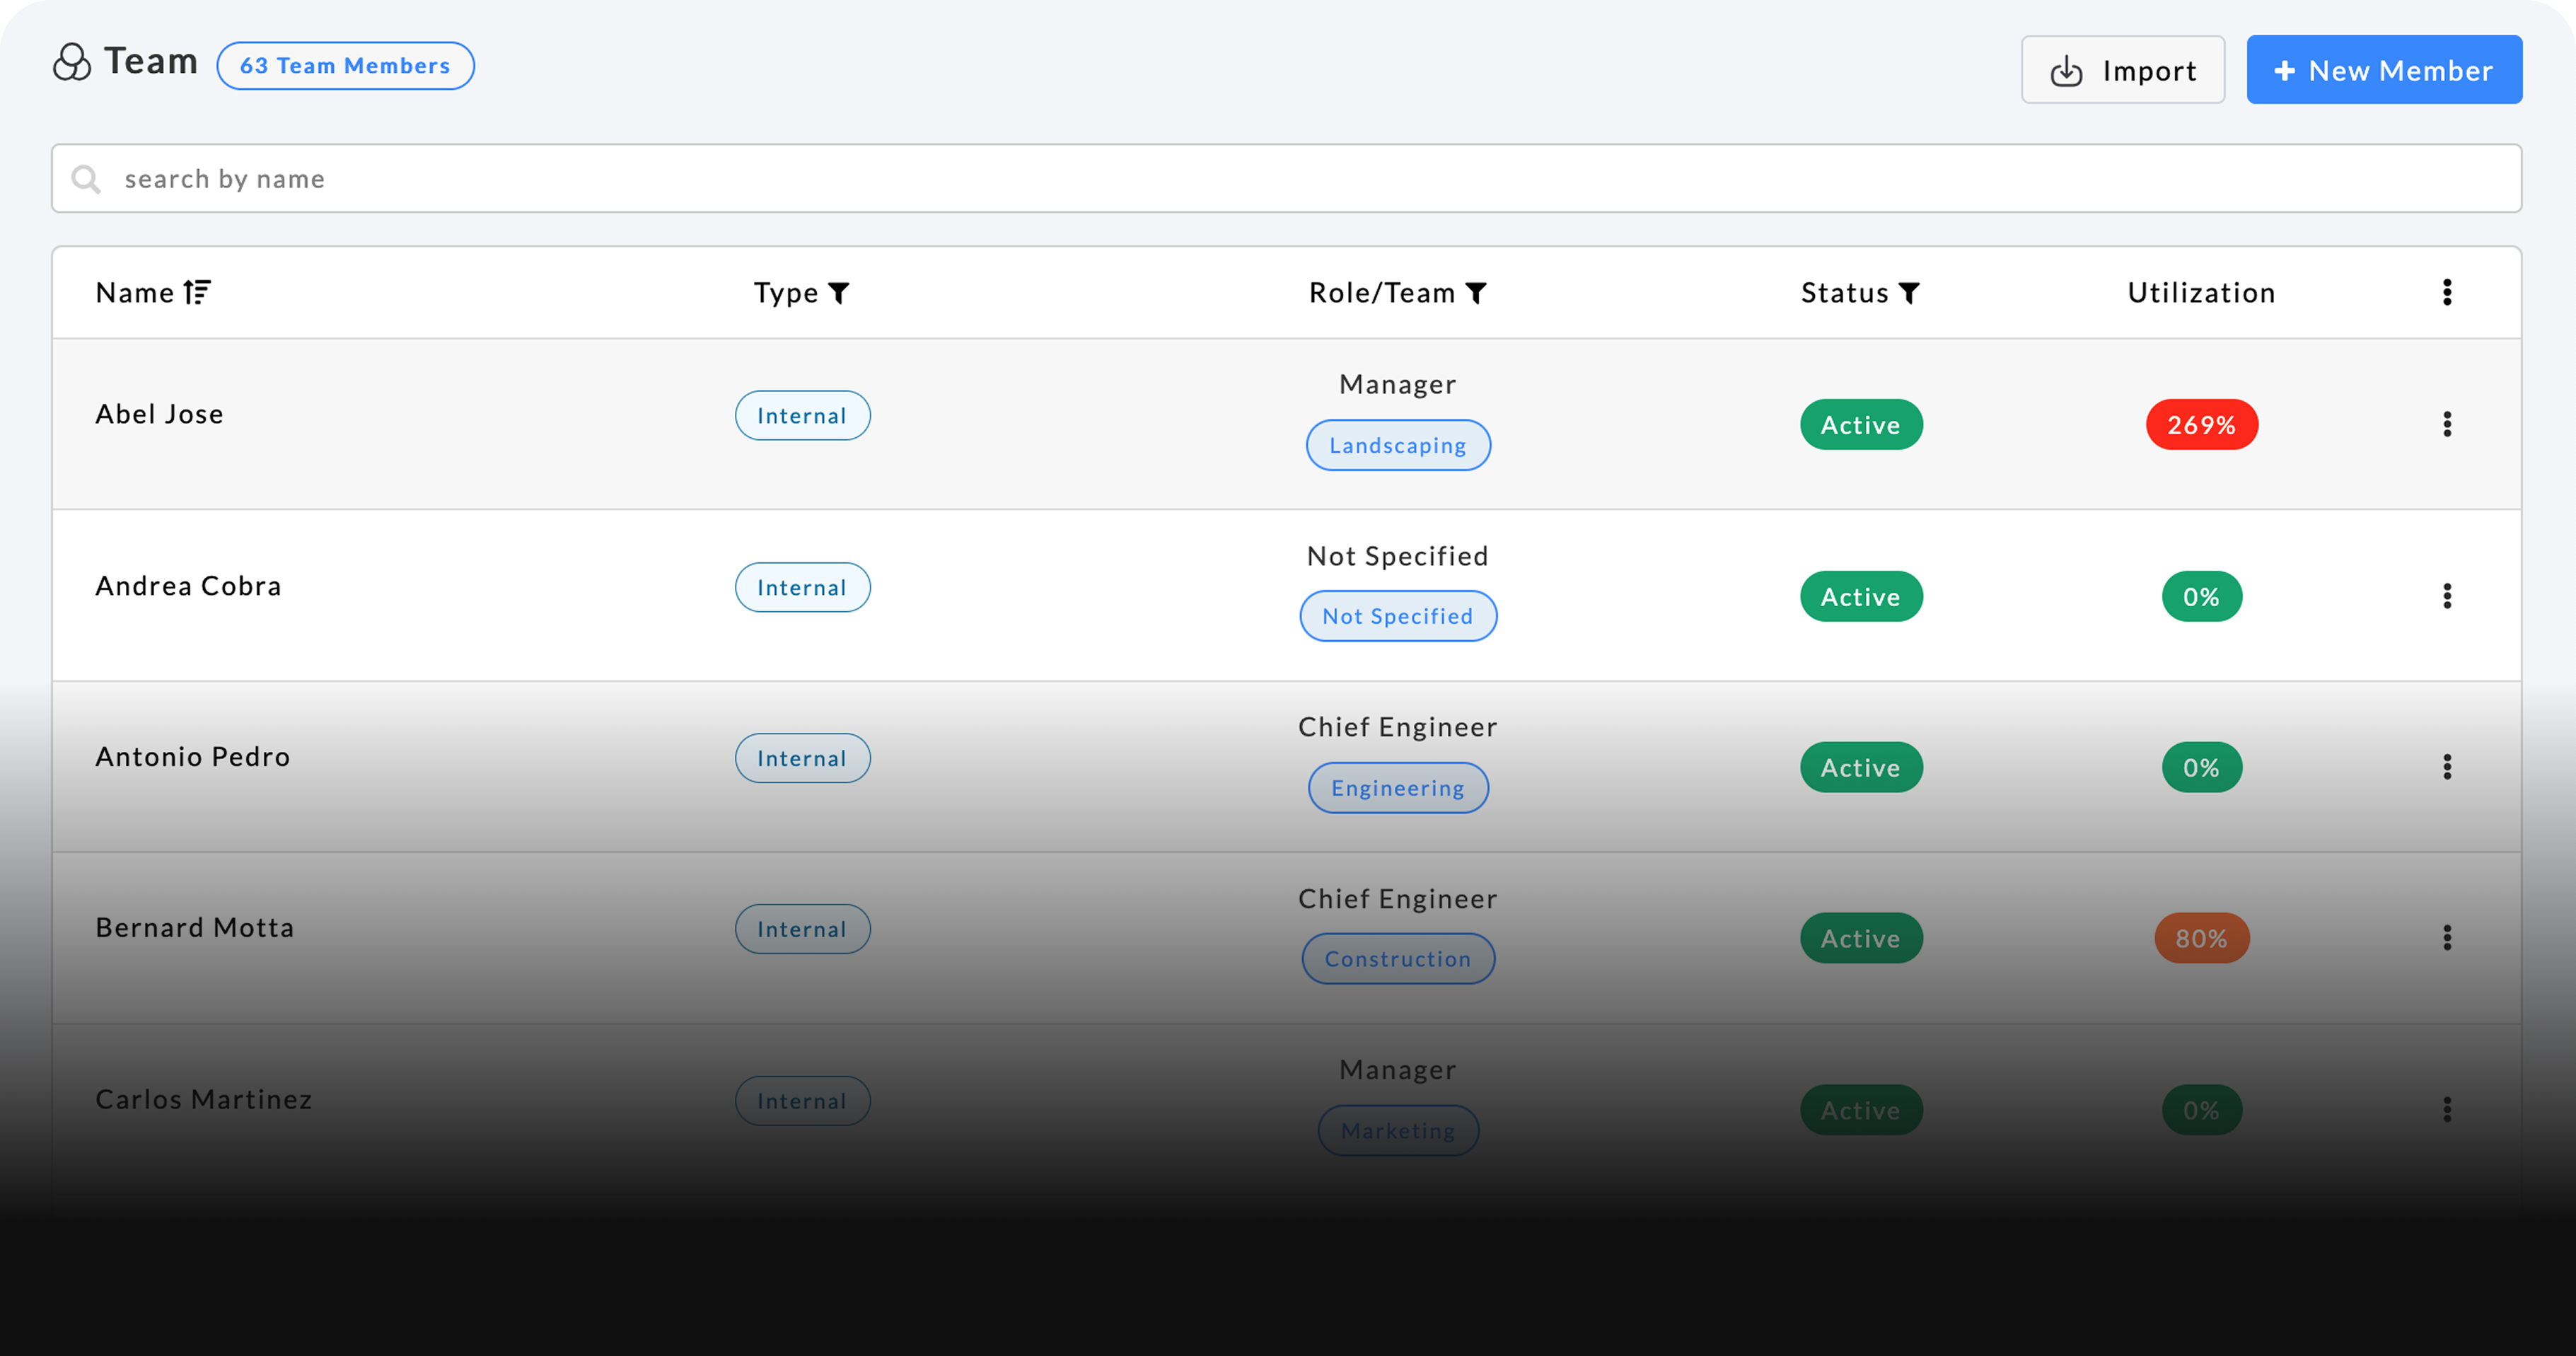Click Abel Jose's Internal type tag
Viewport: 2576px width, 1356px height.
(x=802, y=416)
